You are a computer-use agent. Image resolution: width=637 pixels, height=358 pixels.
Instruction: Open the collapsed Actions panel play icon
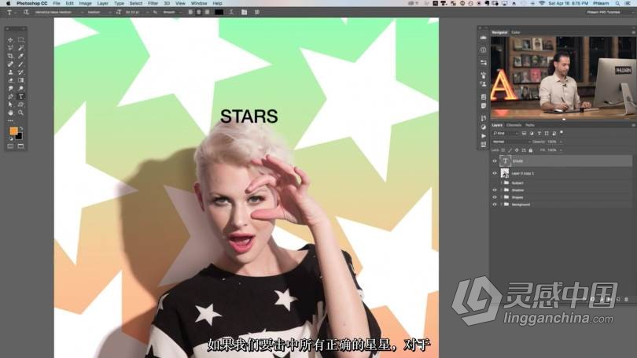484,135
